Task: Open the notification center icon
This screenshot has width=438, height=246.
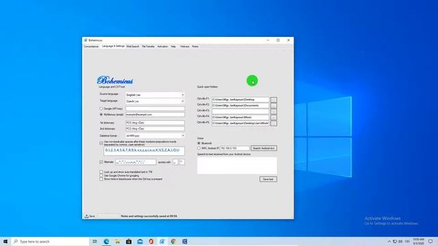Action: click(430, 241)
